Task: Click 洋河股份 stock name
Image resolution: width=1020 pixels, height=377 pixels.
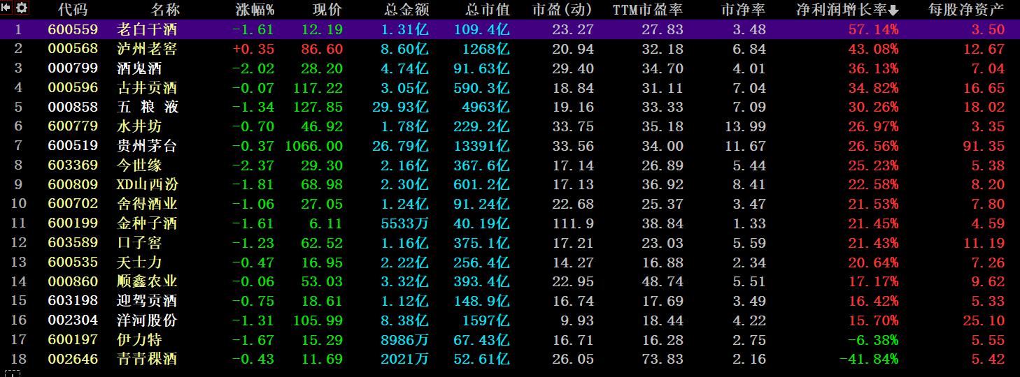Action: pyautogui.click(x=147, y=320)
